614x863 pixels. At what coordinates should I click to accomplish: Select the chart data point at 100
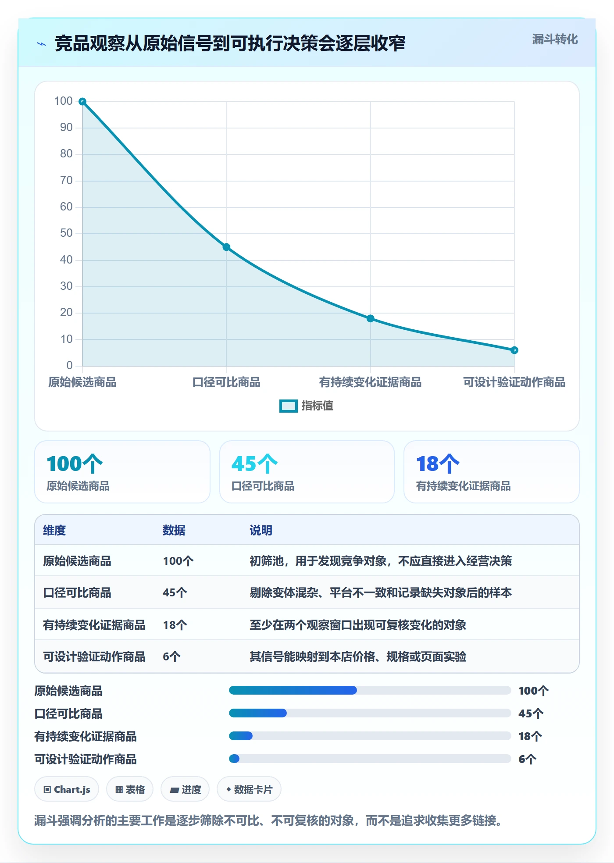[x=82, y=102]
